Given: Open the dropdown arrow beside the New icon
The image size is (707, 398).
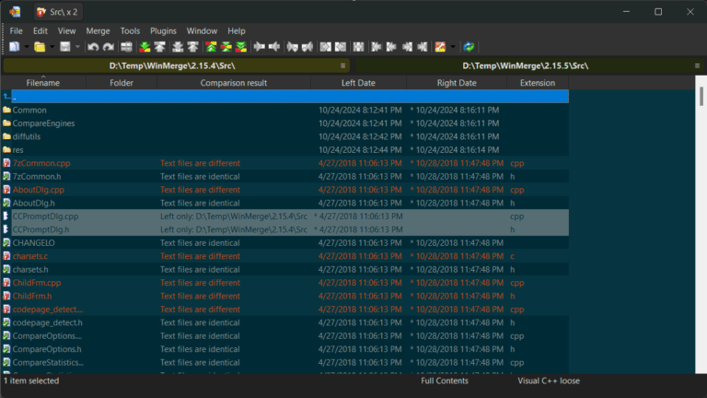Looking at the screenshot, I should tap(27, 47).
